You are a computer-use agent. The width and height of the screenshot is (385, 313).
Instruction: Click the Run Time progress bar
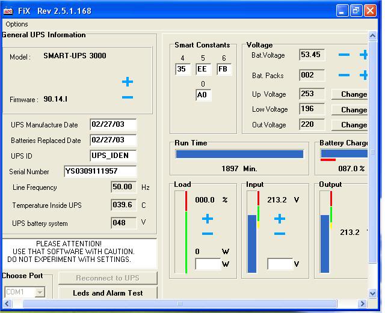(239, 154)
